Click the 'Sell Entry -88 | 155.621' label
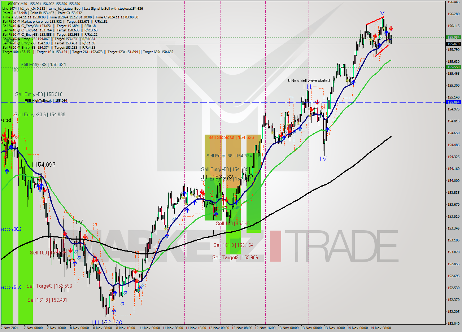This screenshot has height=332, width=462. [x=43, y=64]
